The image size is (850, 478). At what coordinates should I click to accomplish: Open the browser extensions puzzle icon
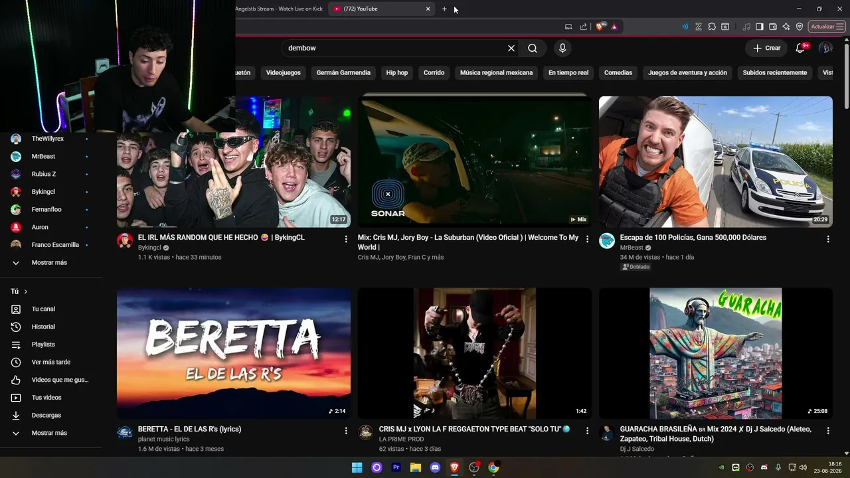click(712, 27)
